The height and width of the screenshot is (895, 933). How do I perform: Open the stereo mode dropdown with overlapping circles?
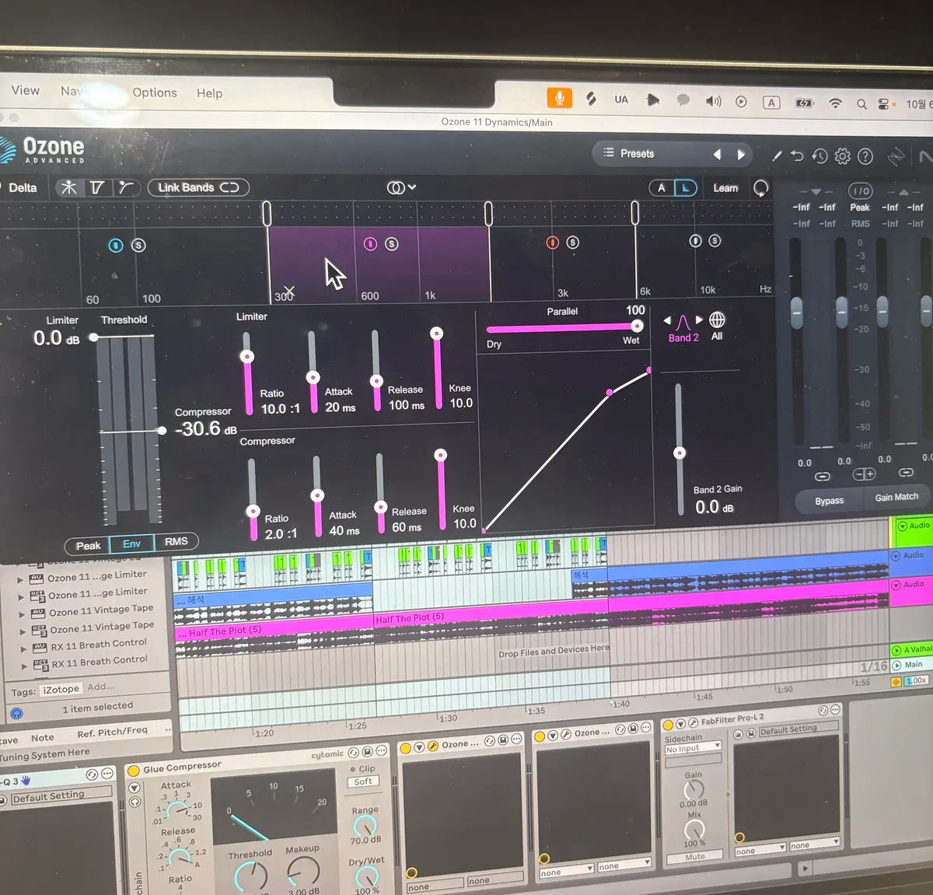click(401, 187)
